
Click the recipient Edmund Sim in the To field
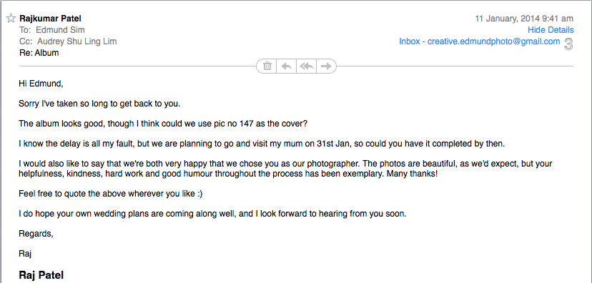pos(60,30)
